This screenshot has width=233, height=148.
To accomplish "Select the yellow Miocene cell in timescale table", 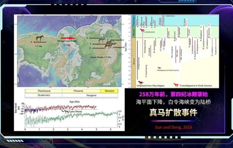I will click(109, 91).
